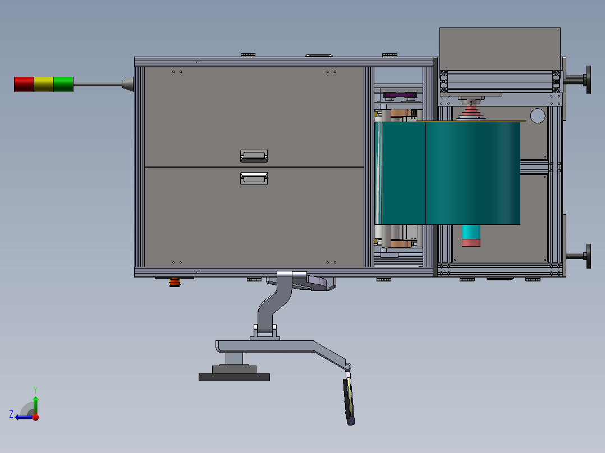Click the green Y axis of the triad

click(35, 405)
